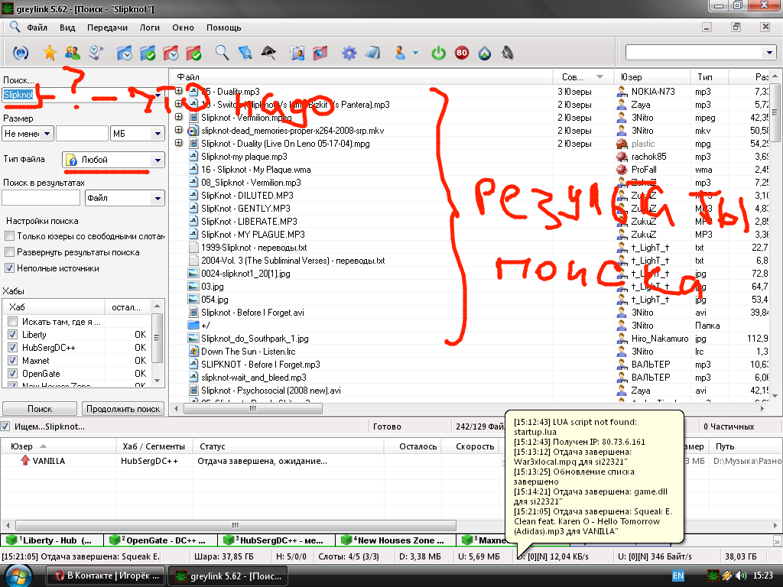Click the magnifier icon left of Файл menu
Image resolution: width=783 pixels, height=587 pixels.
[x=15, y=27]
